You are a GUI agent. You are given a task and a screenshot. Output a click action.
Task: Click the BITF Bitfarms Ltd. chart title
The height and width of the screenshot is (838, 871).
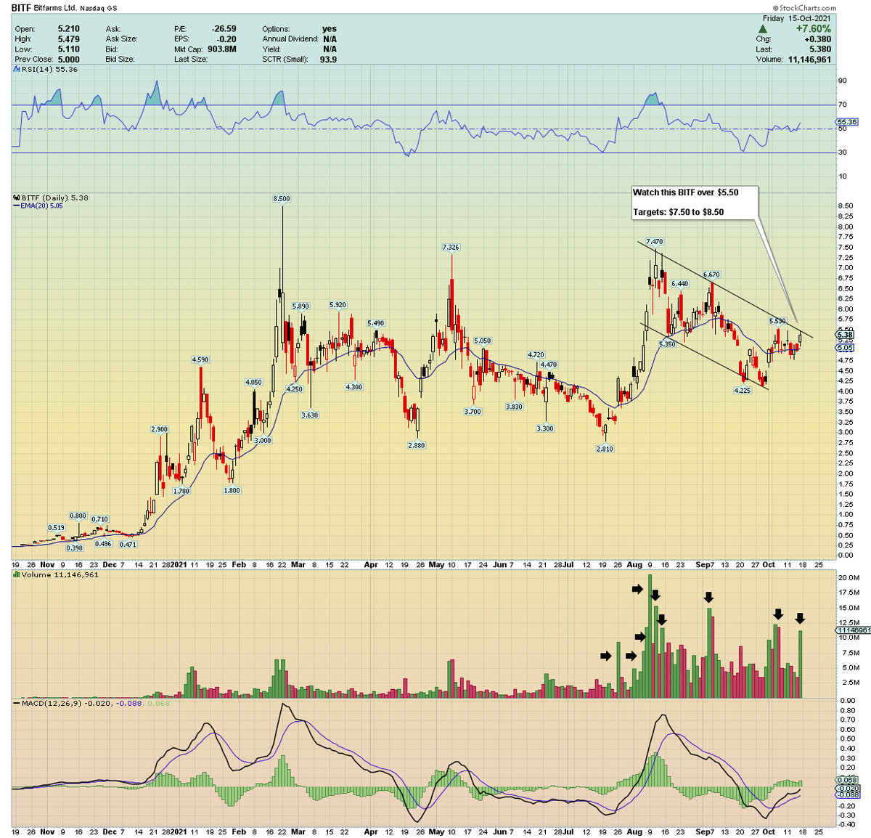click(x=44, y=7)
